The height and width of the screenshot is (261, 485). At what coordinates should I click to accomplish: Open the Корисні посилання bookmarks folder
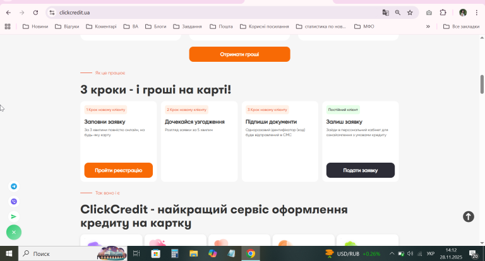[264, 26]
